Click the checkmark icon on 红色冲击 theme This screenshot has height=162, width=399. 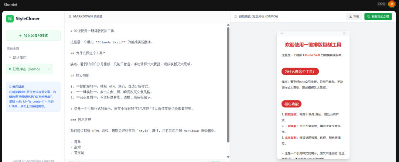tap(49, 69)
